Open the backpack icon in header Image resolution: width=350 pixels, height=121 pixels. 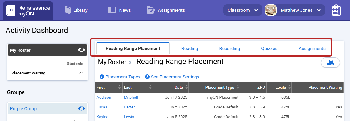pos(336,10)
